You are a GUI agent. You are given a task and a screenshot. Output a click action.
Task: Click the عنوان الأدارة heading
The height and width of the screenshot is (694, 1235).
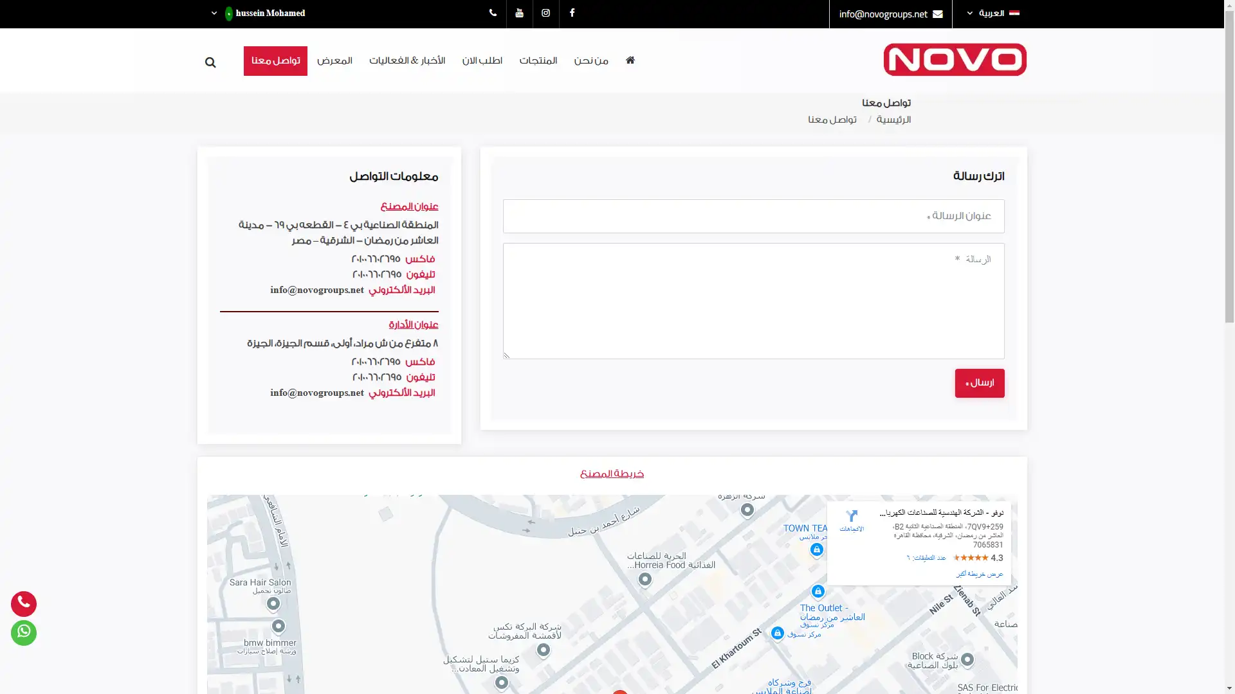click(x=413, y=325)
